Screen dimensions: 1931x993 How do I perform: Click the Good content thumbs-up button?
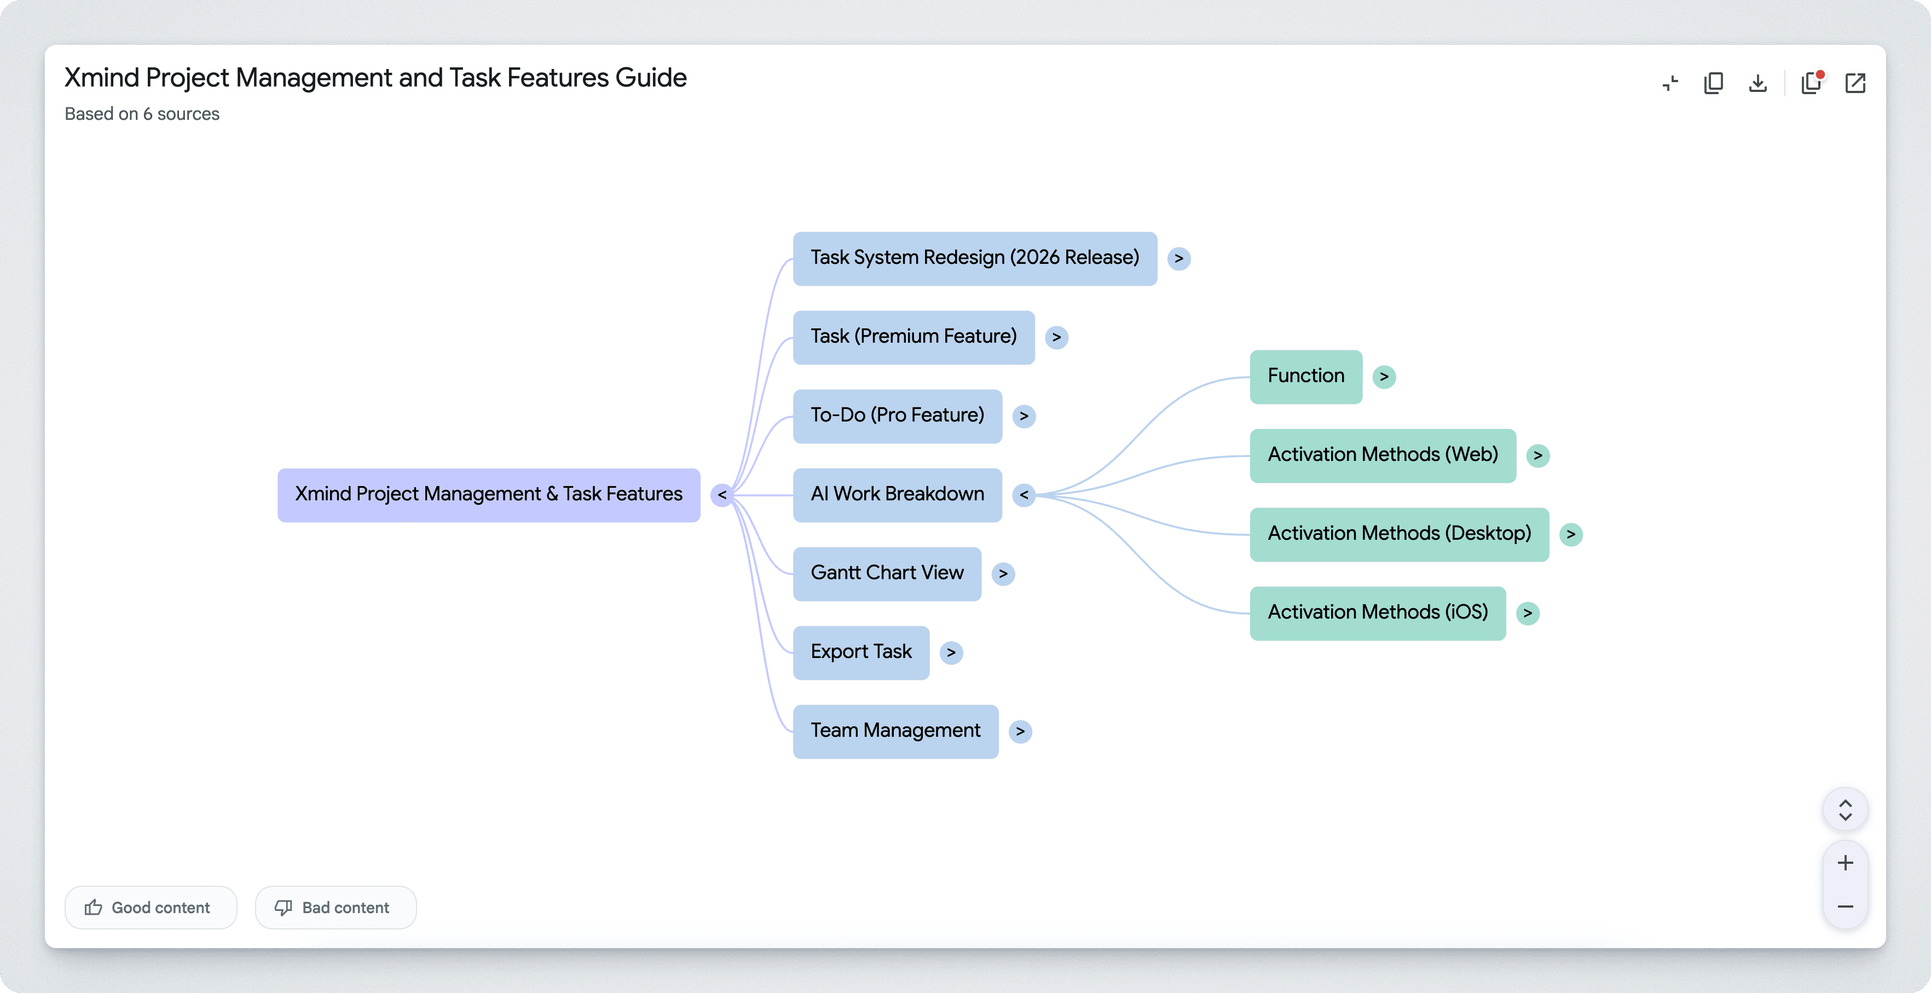click(151, 908)
